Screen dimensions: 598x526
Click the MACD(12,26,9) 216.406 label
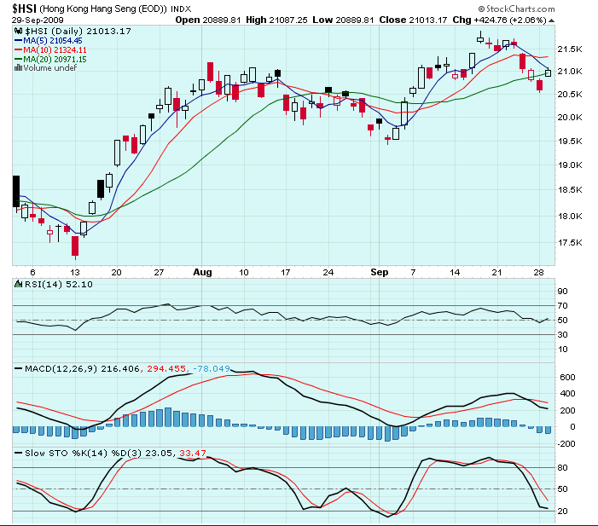[82, 368]
